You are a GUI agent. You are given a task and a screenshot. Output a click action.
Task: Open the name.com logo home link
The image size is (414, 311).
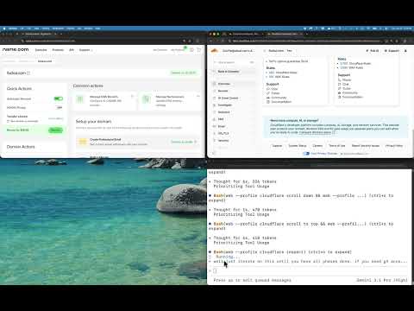16,49
